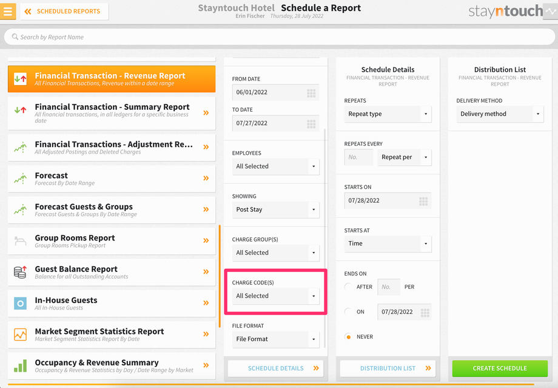
Task: Open Occupancy & Revenue Summary report
Action: 112,366
